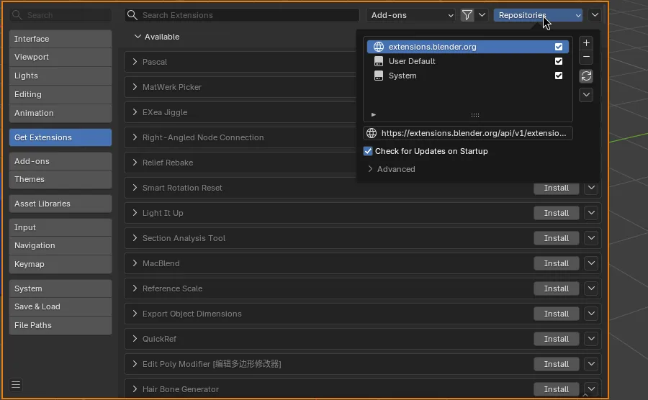648x400 pixels.
Task: Open the Animation tab
Action: click(60, 113)
